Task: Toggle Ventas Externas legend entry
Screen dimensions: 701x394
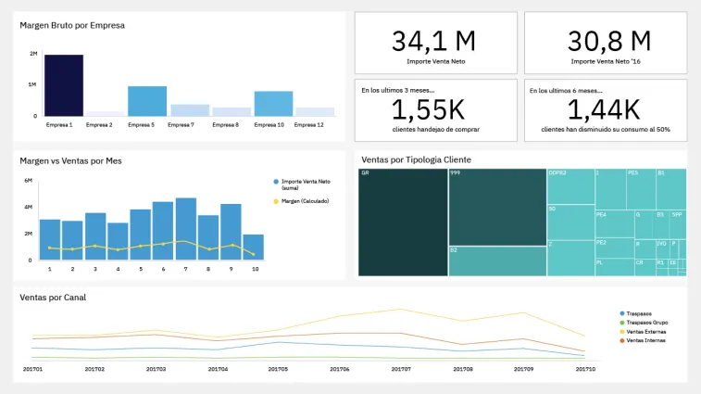Action: click(643, 332)
